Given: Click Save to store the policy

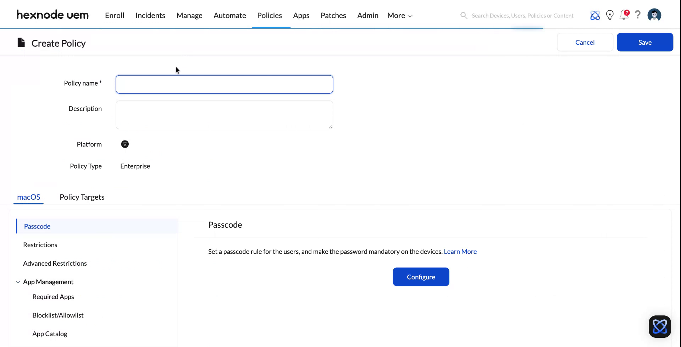Looking at the screenshot, I should [644, 42].
